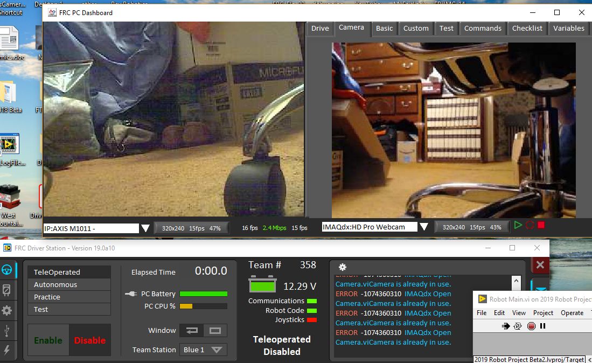The height and width of the screenshot is (363, 592).
Task: Switch to the Variables tab
Action: click(x=569, y=29)
